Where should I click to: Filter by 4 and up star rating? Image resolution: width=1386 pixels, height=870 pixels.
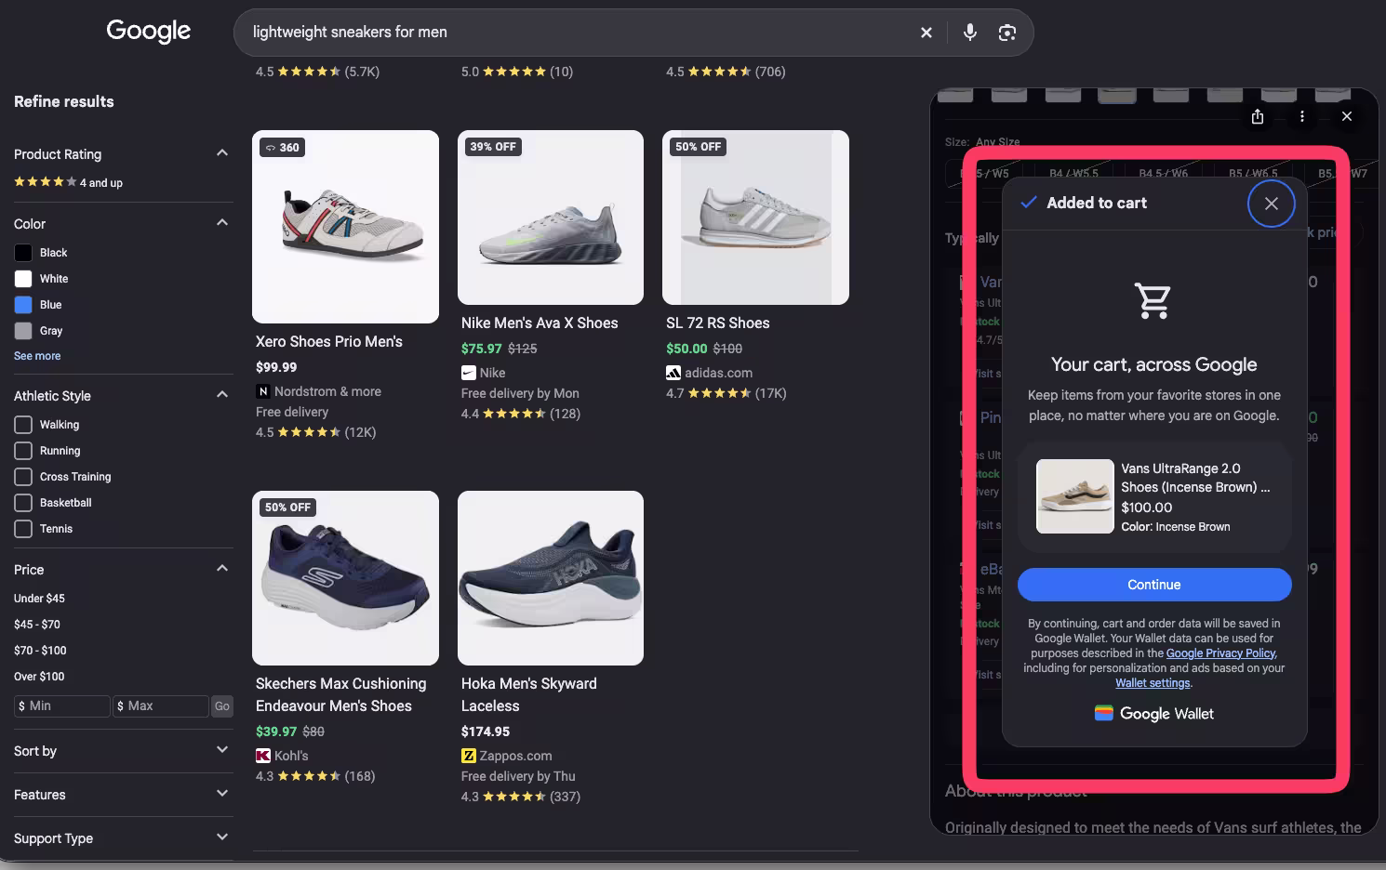point(68,182)
